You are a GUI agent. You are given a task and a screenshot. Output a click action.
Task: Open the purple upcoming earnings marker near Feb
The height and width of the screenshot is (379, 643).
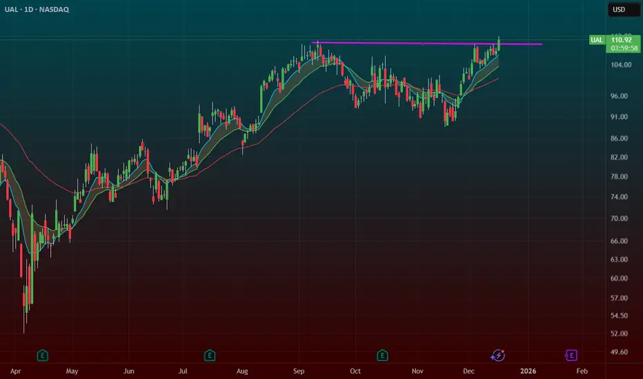(571, 356)
